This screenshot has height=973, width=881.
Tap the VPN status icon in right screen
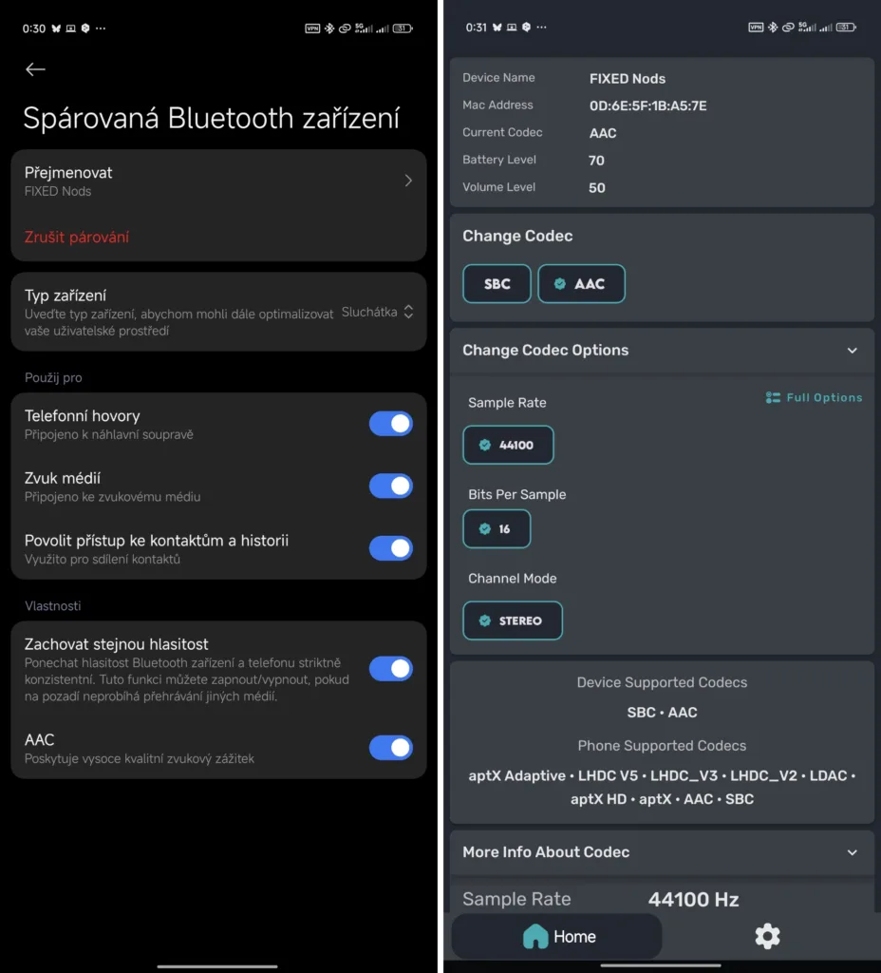tap(755, 28)
